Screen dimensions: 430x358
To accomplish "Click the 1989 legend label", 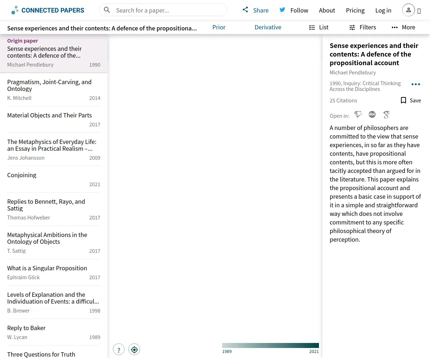I will click(227, 352).
